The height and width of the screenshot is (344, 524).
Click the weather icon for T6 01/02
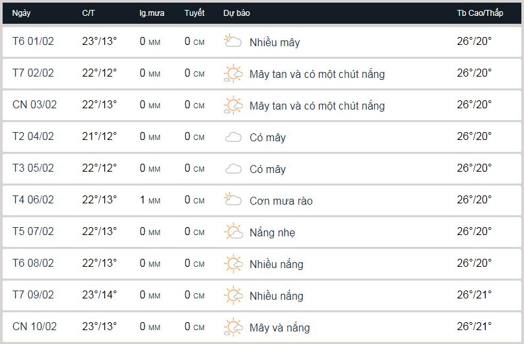232,41
